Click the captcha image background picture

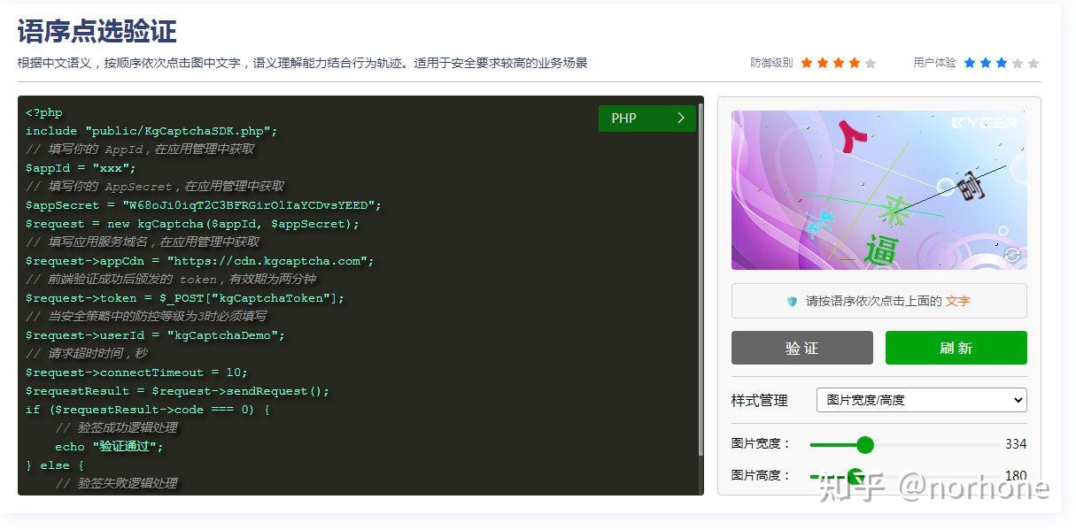(x=879, y=190)
